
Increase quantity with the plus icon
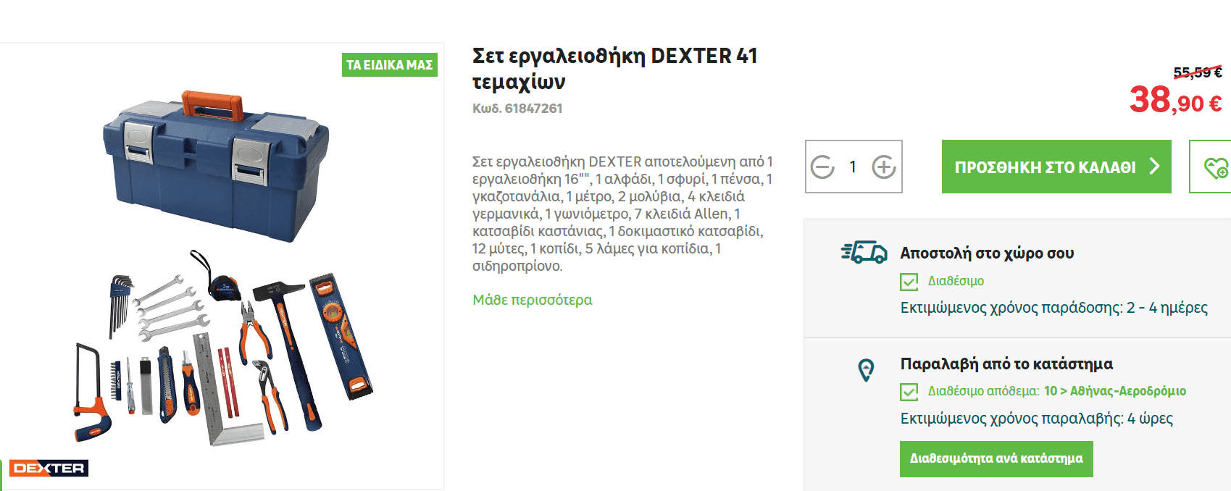884,167
